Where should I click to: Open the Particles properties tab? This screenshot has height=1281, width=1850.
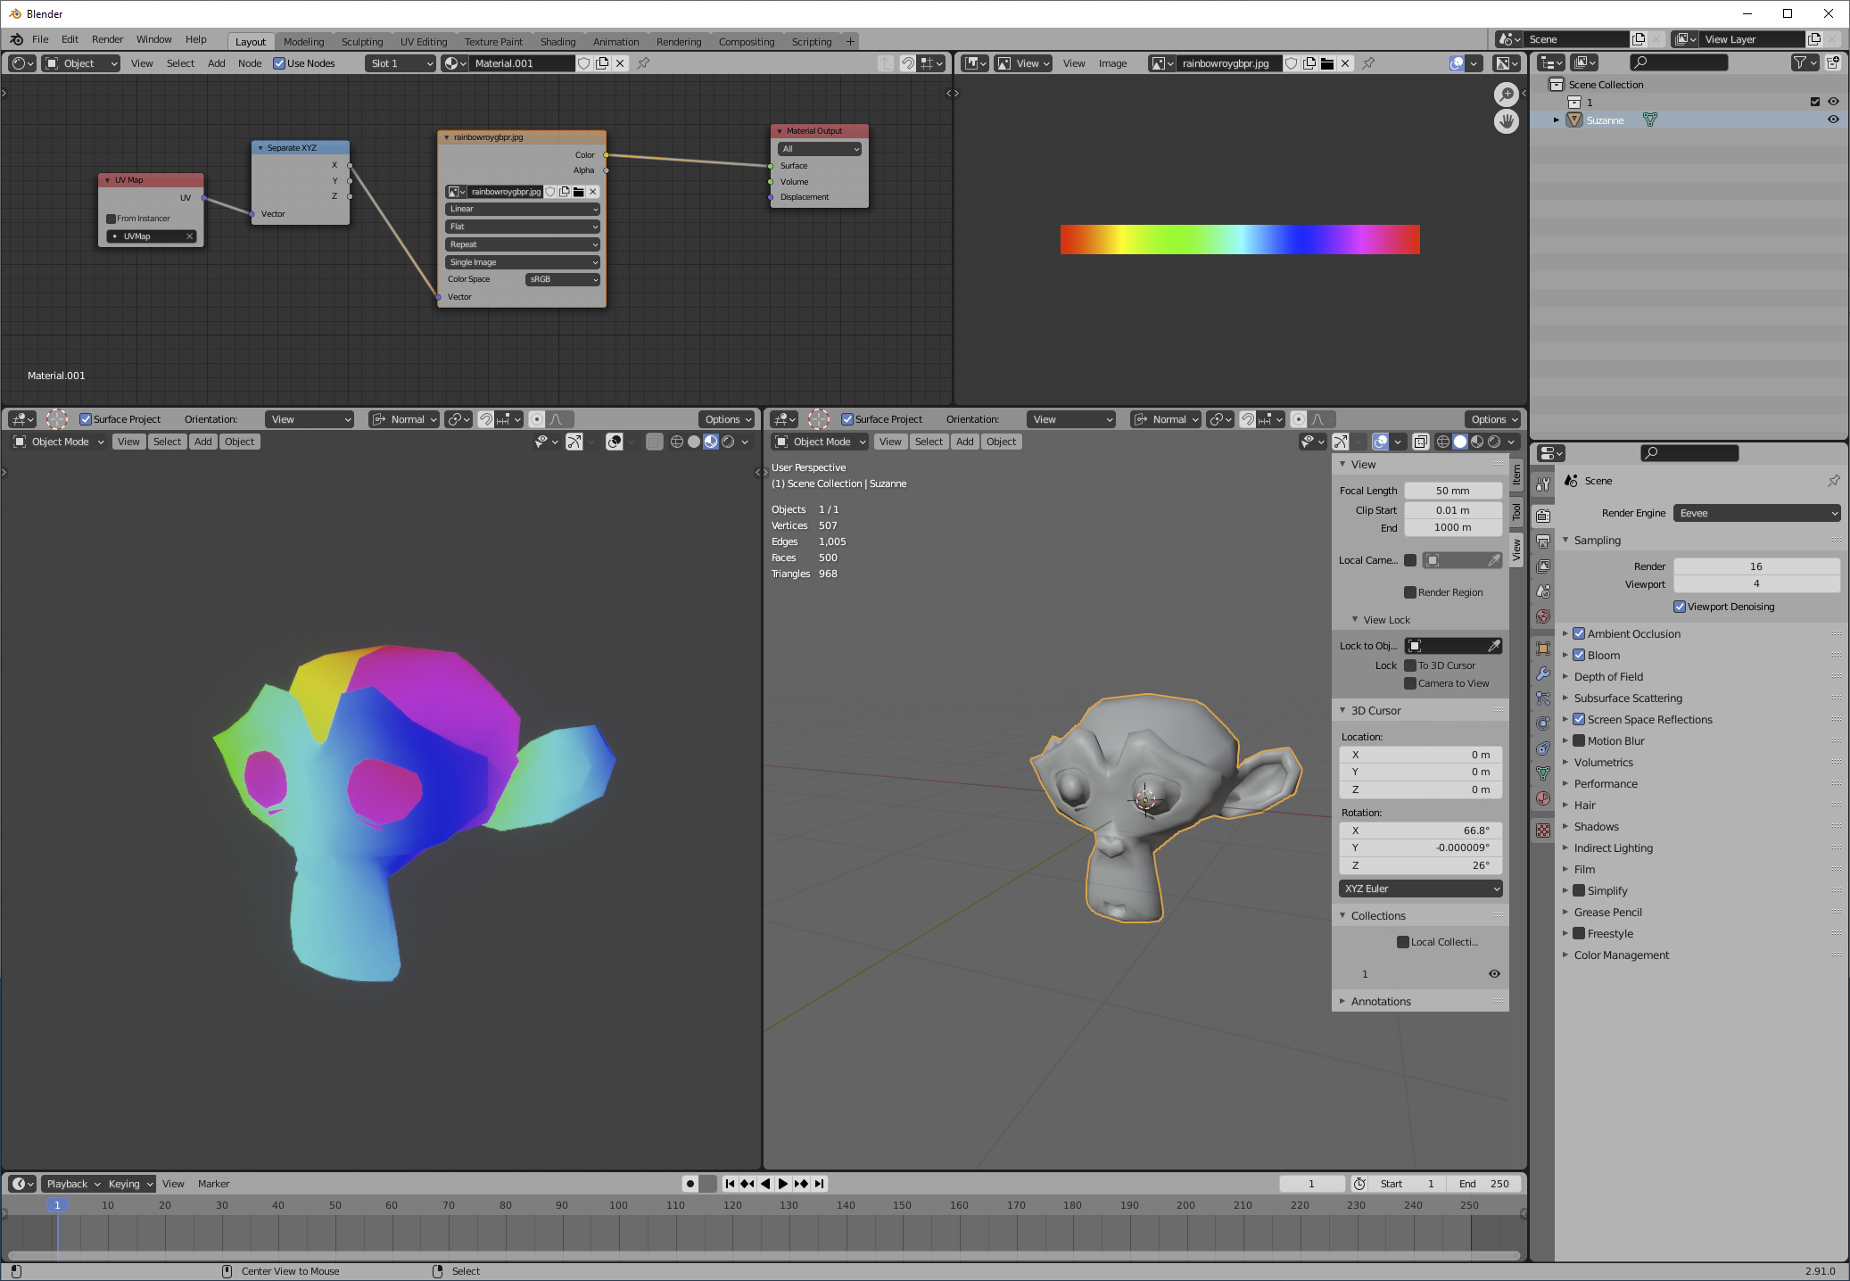(x=1543, y=698)
